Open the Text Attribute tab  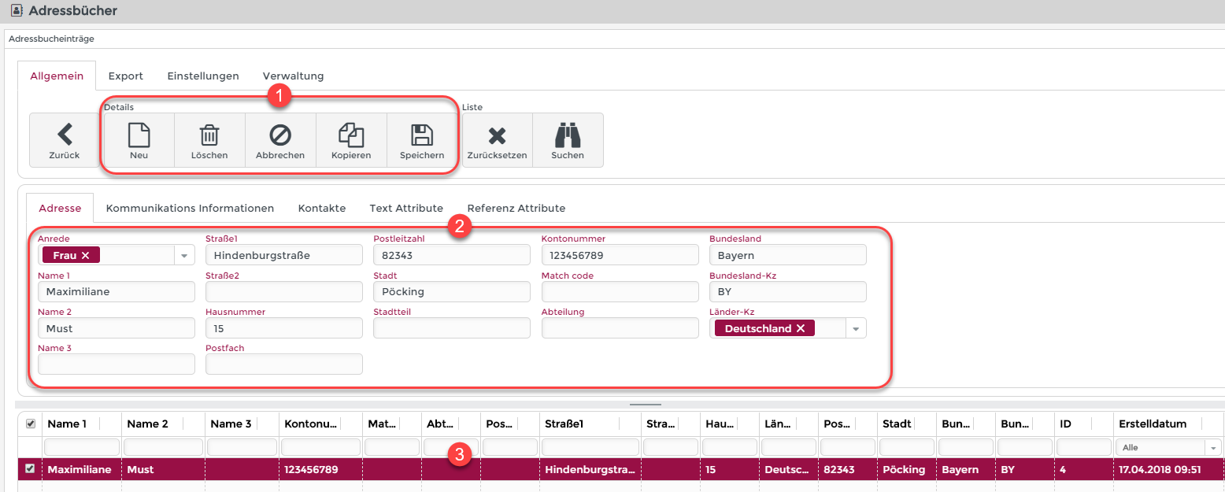point(406,209)
